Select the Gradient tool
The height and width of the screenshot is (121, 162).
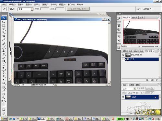pyautogui.click(x=4, y=61)
